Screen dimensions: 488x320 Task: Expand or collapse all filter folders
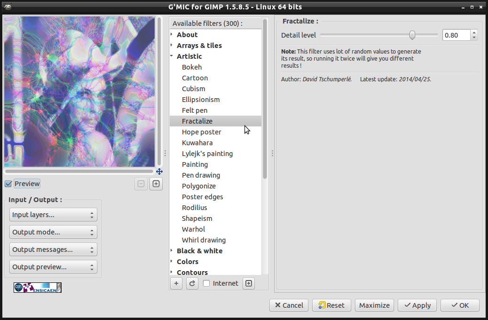tap(249, 283)
